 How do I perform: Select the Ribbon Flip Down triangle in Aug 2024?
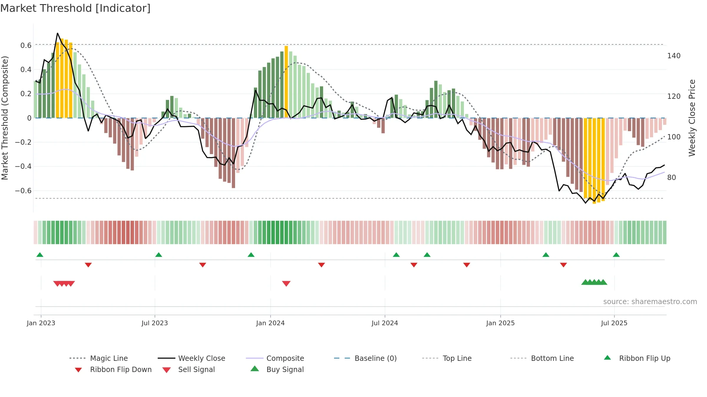pos(414,265)
